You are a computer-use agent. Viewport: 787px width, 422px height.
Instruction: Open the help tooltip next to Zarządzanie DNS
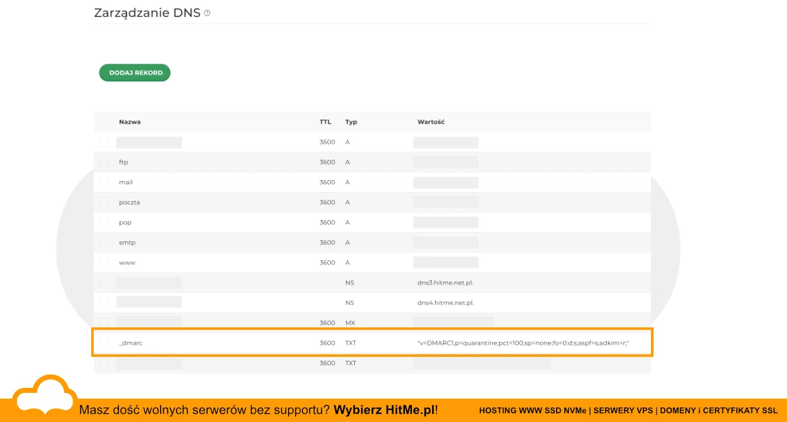pyautogui.click(x=206, y=12)
